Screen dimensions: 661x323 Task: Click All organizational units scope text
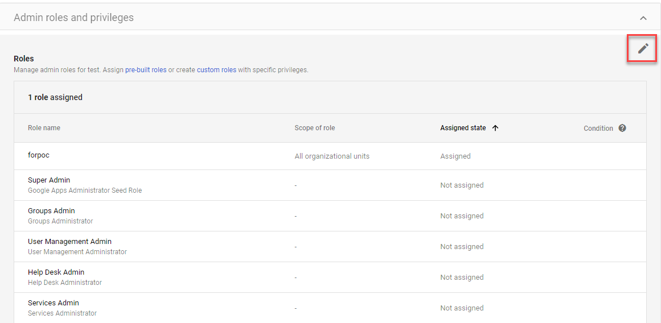point(332,156)
